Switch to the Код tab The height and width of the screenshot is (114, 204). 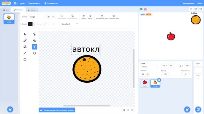[6, 10]
